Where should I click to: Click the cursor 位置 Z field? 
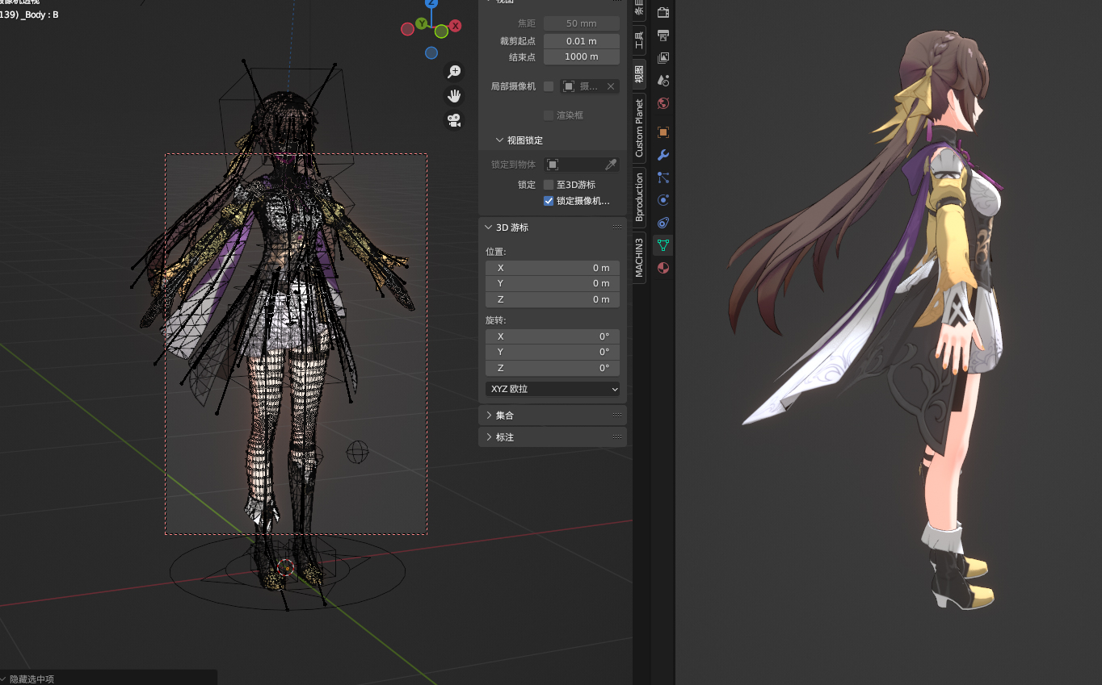coord(553,299)
